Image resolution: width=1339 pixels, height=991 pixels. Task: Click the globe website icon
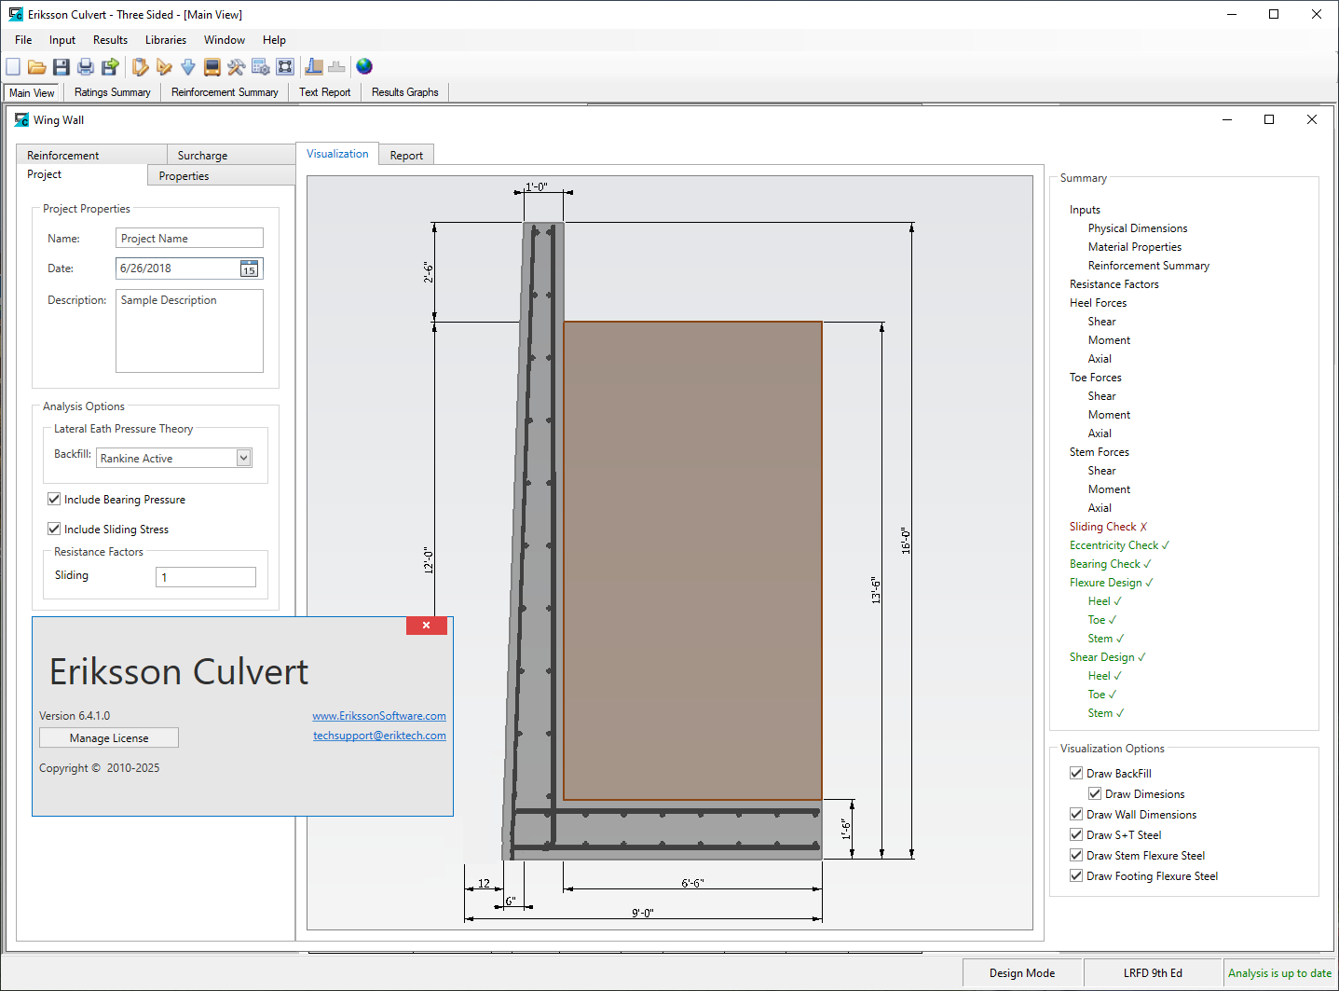[x=363, y=66]
